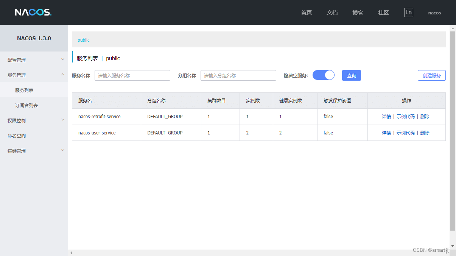Image resolution: width=456 pixels, height=256 pixels.
Task: Expand the 权限控制 menu
Action: tap(34, 120)
